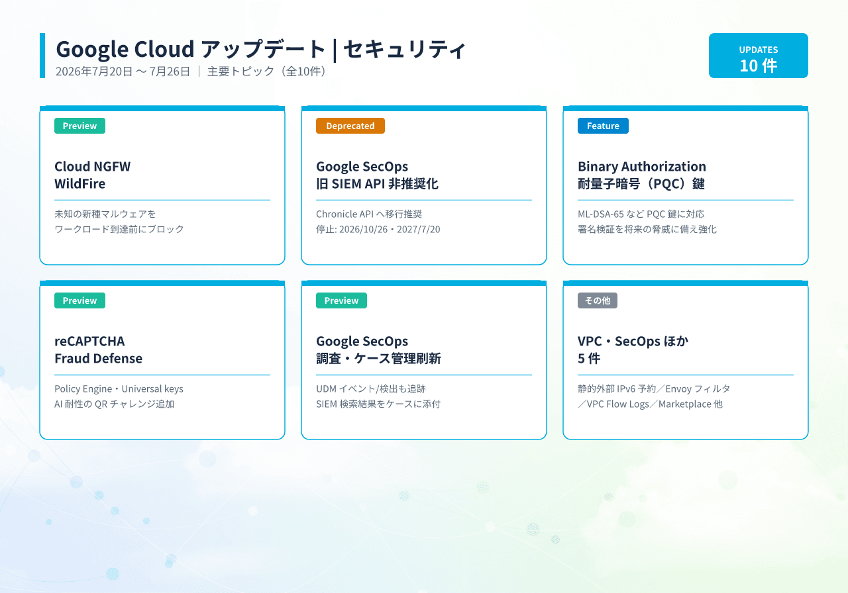Click the 主要トピック（全10件） text
This screenshot has width=848, height=593.
pos(269,71)
